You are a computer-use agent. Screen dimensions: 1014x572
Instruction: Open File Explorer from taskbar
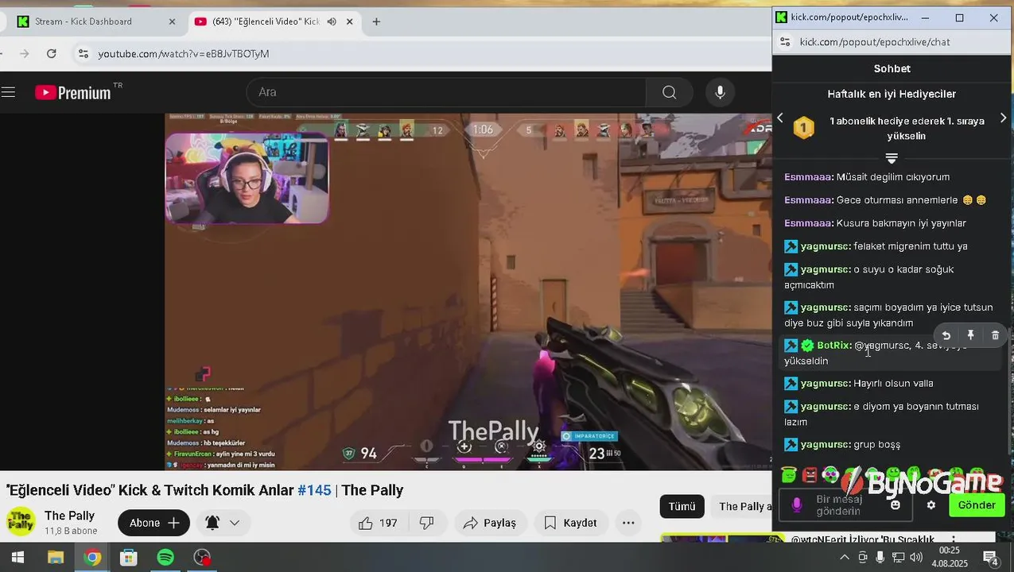[55, 558]
